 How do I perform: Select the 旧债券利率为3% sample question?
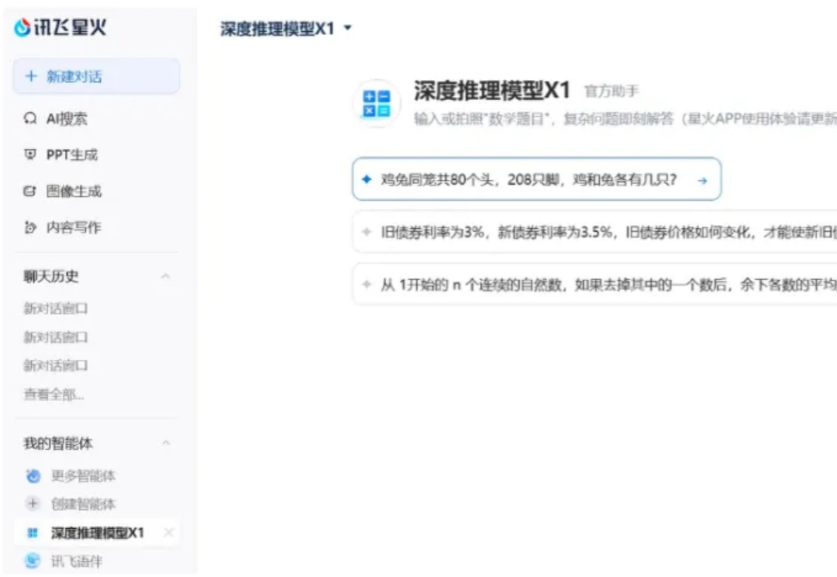(594, 233)
